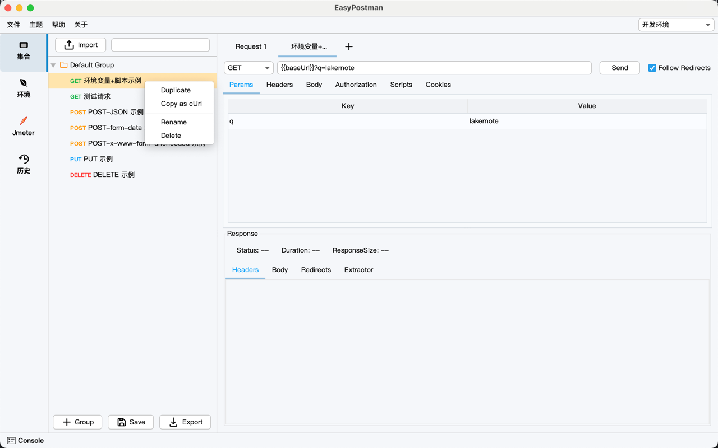Select the Params tab
718x448 pixels.
241,85
